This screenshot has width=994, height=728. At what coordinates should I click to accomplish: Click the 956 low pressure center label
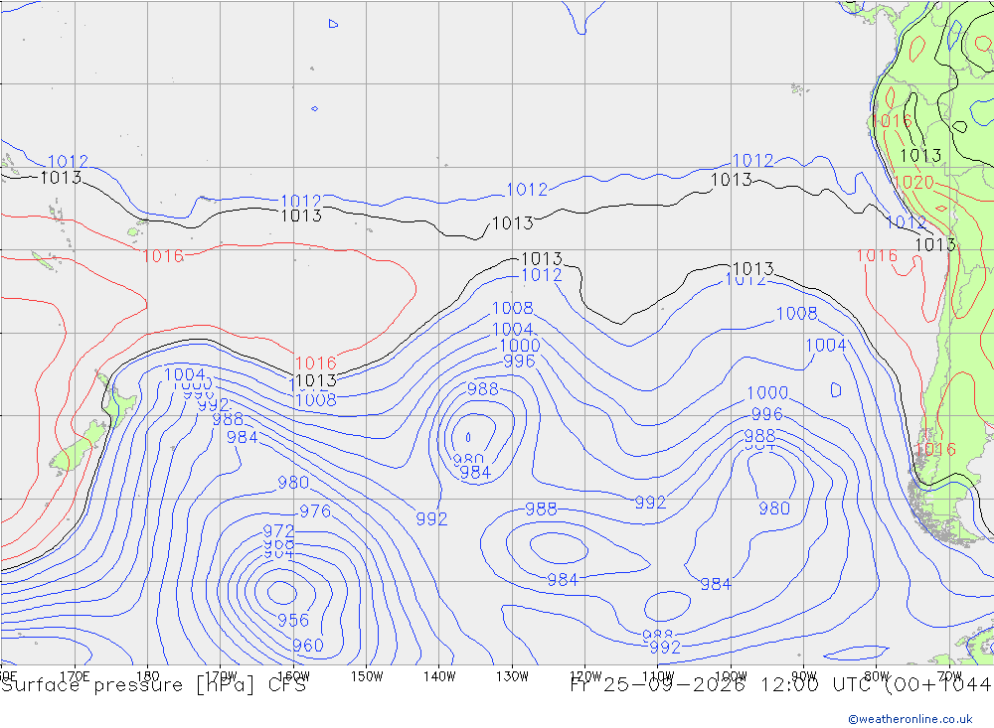tap(293, 621)
